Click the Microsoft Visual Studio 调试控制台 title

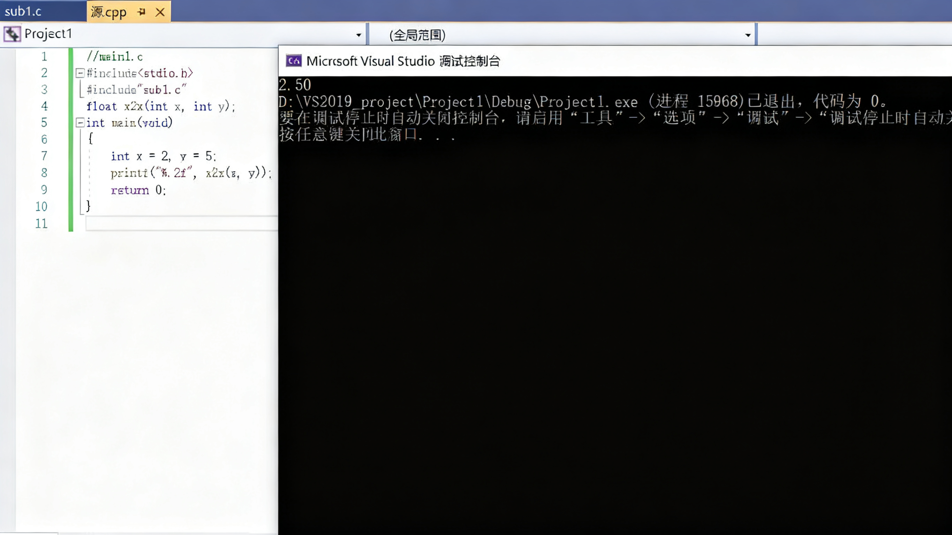click(403, 61)
